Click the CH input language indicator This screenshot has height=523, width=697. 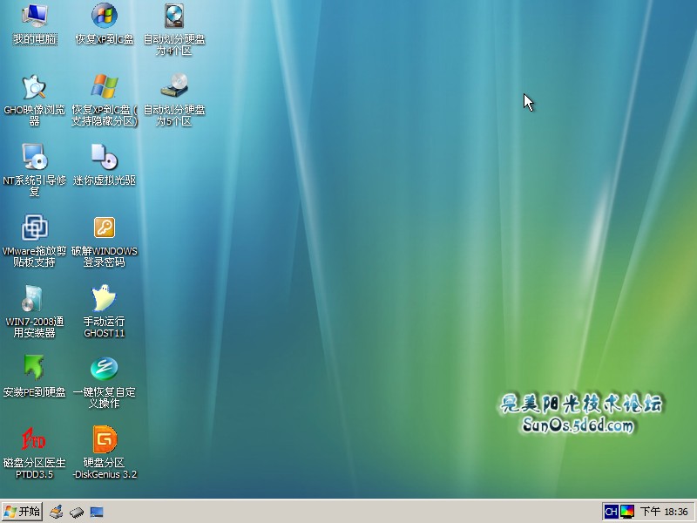point(611,512)
